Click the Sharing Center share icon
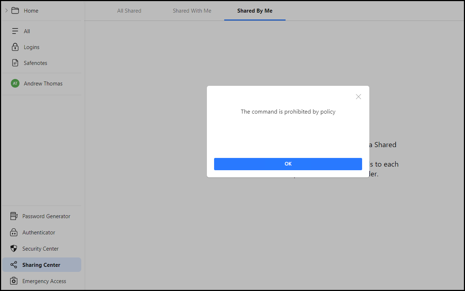 click(13, 265)
